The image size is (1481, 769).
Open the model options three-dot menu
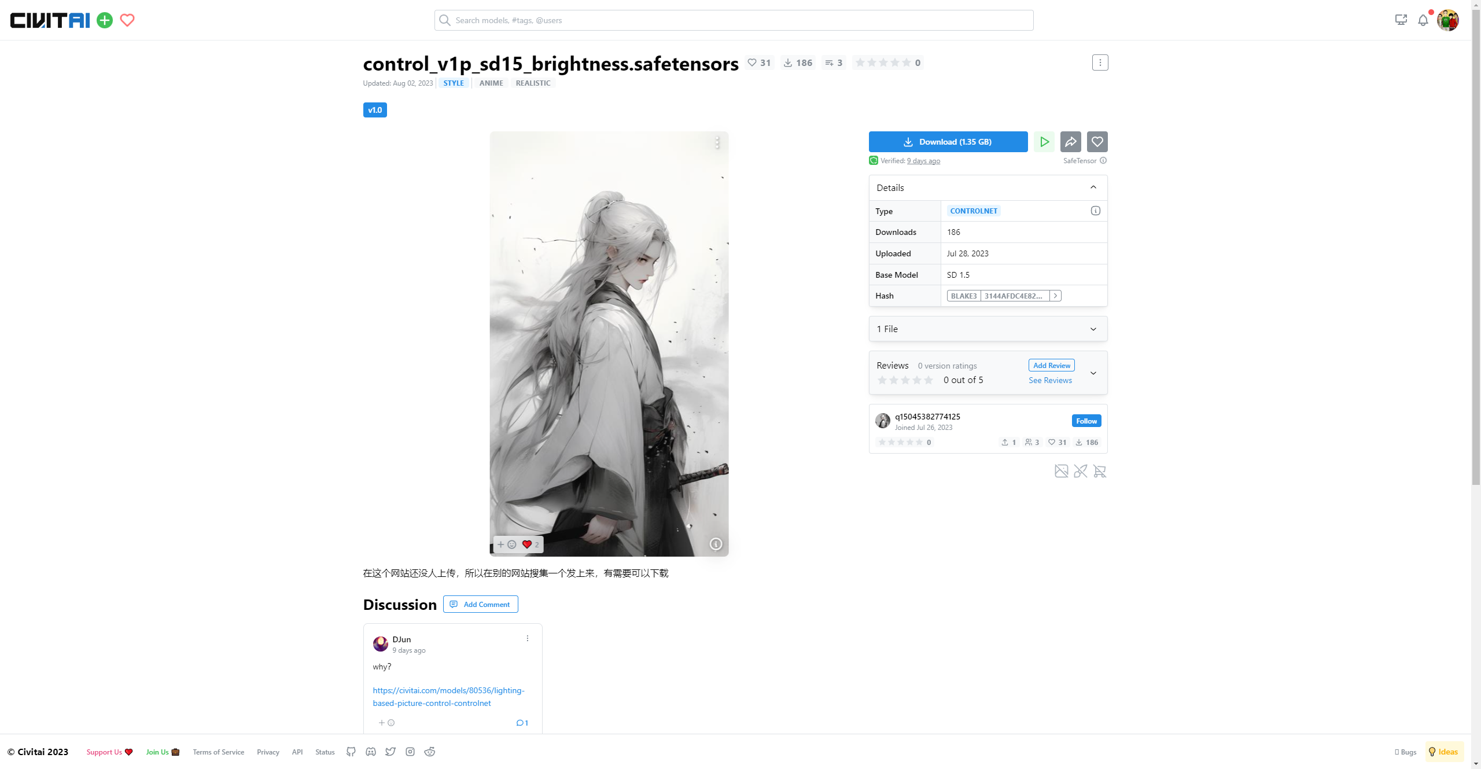click(x=1100, y=62)
